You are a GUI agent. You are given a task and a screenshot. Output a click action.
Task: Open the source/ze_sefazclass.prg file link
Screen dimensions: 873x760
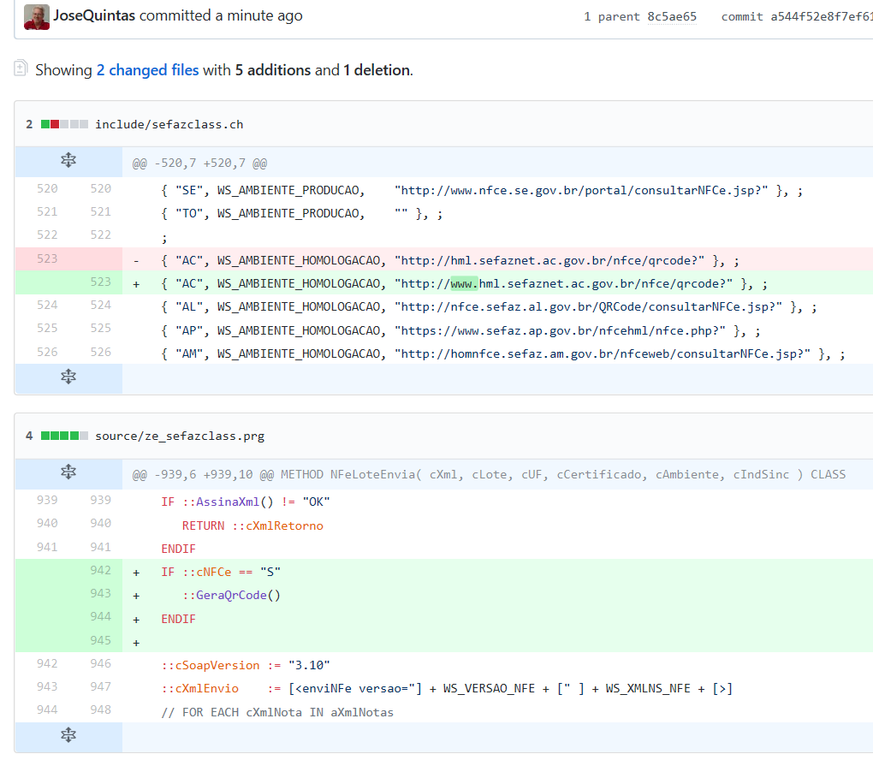180,436
